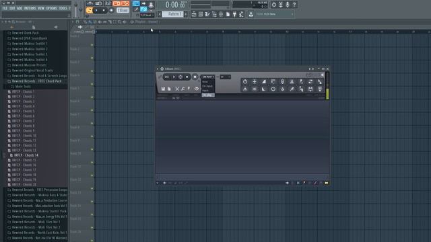Viewport: 431px width, 242px height.
Task: Open the FILE menu
Action: (x=5, y=8)
